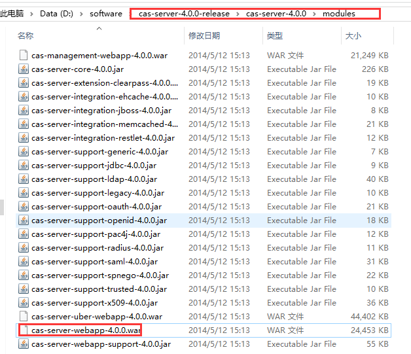Image resolution: width=411 pixels, height=354 pixels.
Task: Click file name cas-server-support-generic-4.0.0.jar
Action: point(100,152)
